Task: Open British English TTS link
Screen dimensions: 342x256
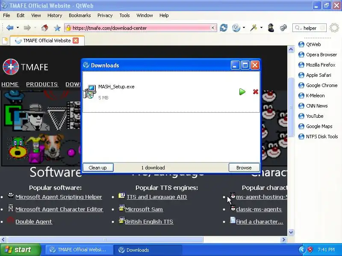Action: pos(149,221)
